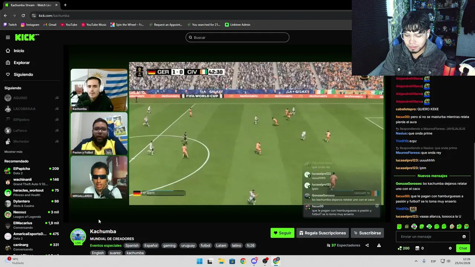Click GonzaaGorosoo username in chat
This screenshot has height=267, width=475.
409,184
